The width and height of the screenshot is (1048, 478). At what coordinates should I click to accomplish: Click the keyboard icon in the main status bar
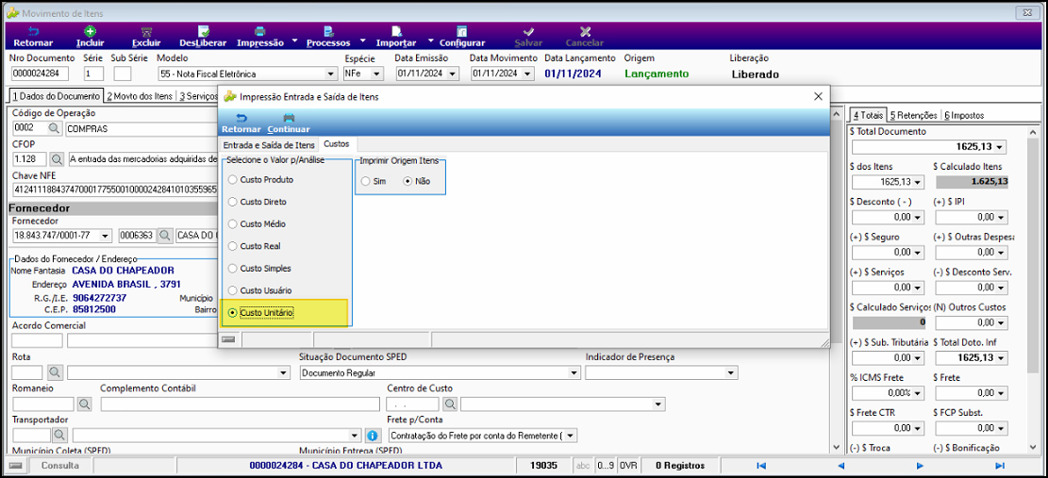point(17,466)
